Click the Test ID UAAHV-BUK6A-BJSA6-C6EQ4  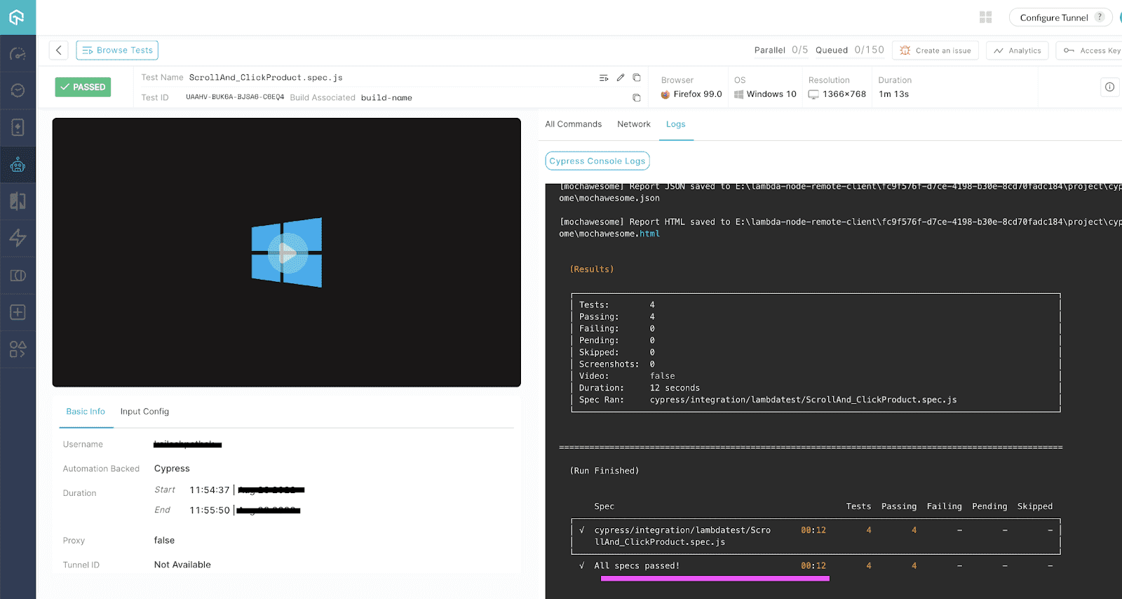click(235, 97)
